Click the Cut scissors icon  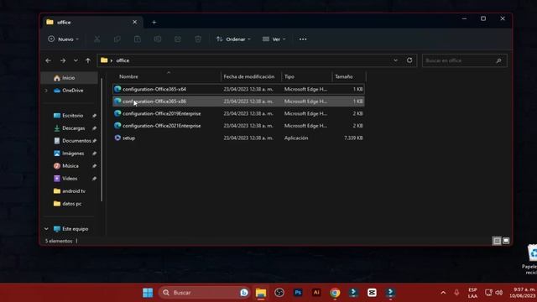[97, 39]
